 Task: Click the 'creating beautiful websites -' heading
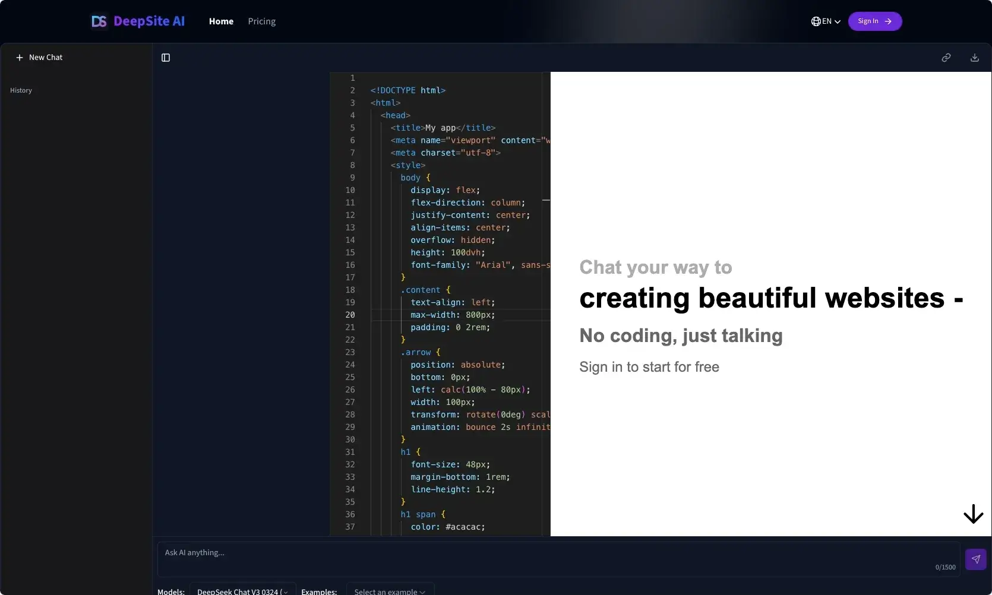tap(771, 298)
